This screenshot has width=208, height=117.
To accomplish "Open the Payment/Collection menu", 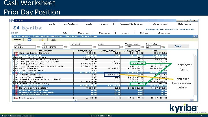I will tap(131, 24).
